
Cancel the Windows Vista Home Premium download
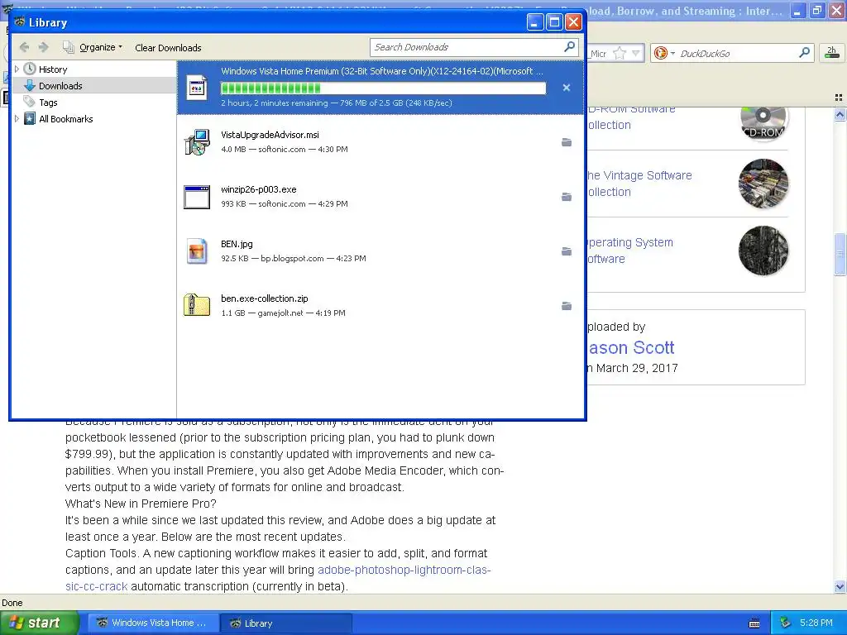pos(566,88)
